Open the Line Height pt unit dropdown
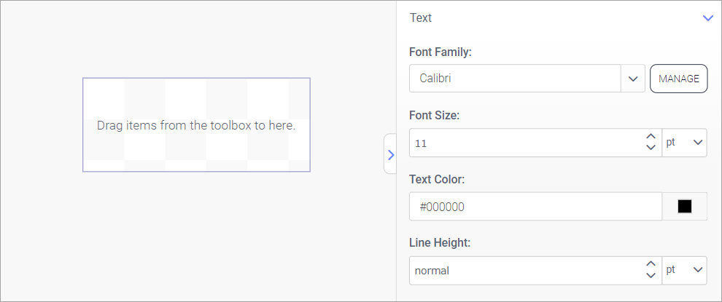This screenshot has width=722, height=302. pyautogui.click(x=685, y=271)
